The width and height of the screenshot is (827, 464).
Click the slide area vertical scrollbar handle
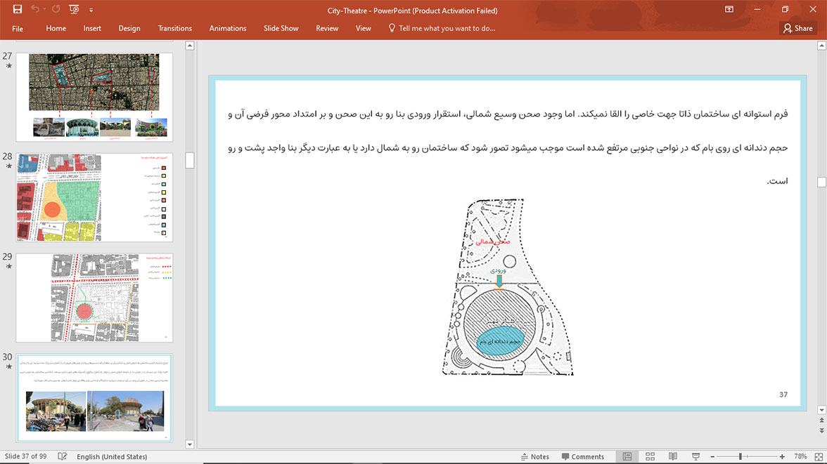tap(821, 182)
